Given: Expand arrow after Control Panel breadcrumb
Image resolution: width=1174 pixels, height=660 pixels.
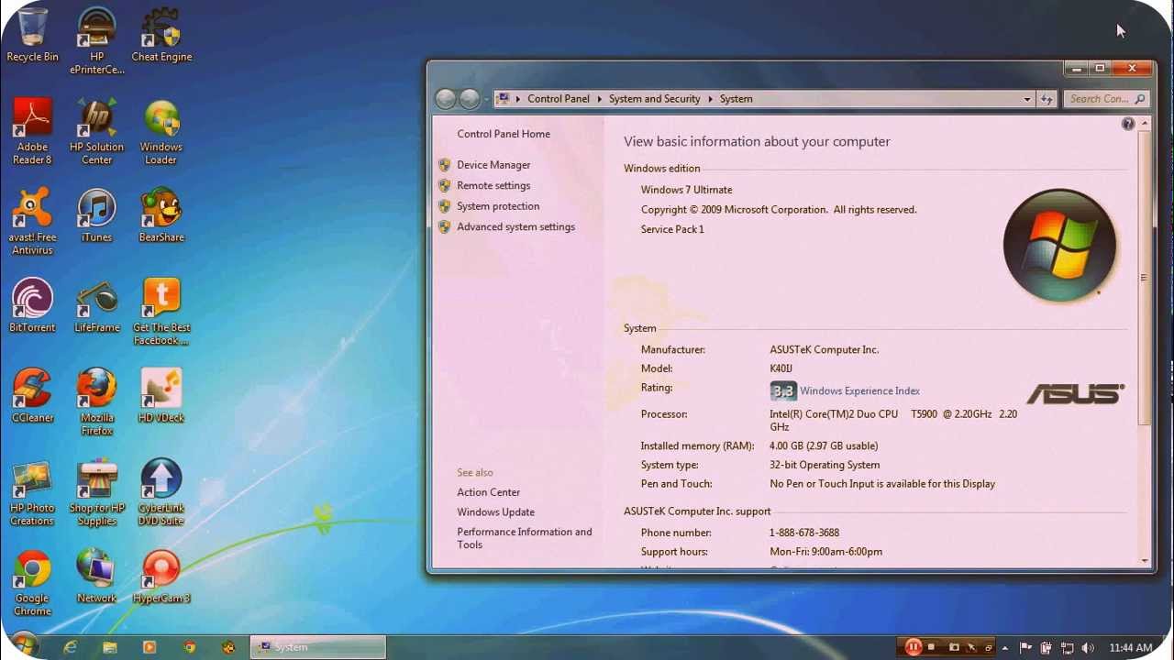Looking at the screenshot, I should click(600, 99).
